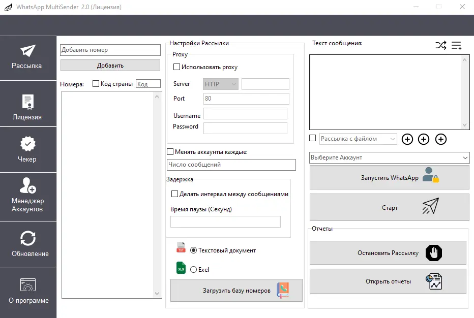This screenshot has height=318, width=474.
Task: Open the Обновление section in sidebar
Action: pyautogui.click(x=28, y=244)
